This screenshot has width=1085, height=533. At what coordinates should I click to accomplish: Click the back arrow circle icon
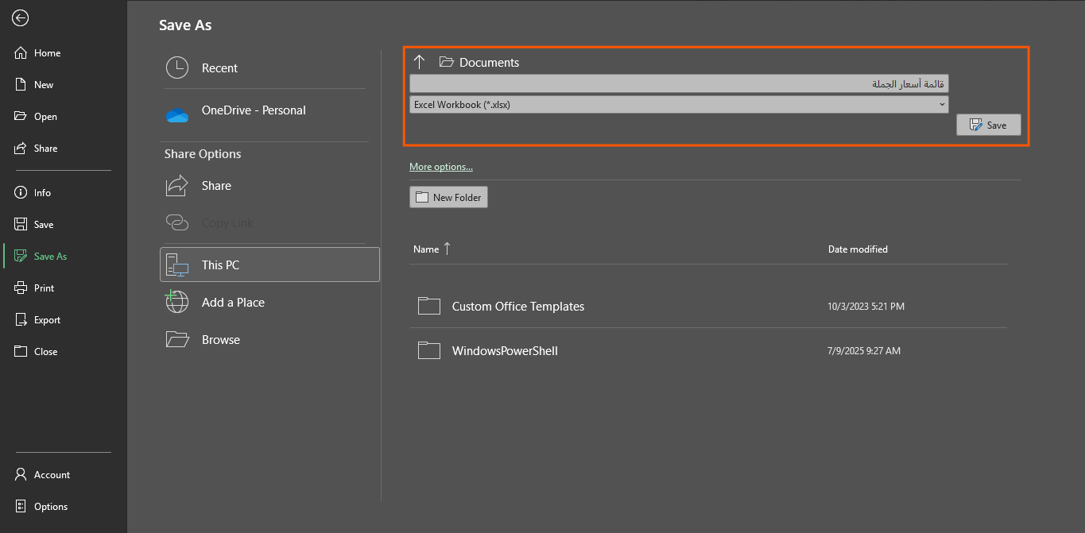21,18
